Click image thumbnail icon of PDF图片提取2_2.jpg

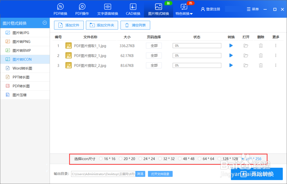click(x=69, y=65)
